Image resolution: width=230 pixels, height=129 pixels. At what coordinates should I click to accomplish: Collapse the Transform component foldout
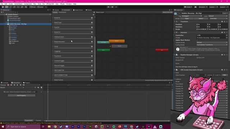(x=175, y=21)
